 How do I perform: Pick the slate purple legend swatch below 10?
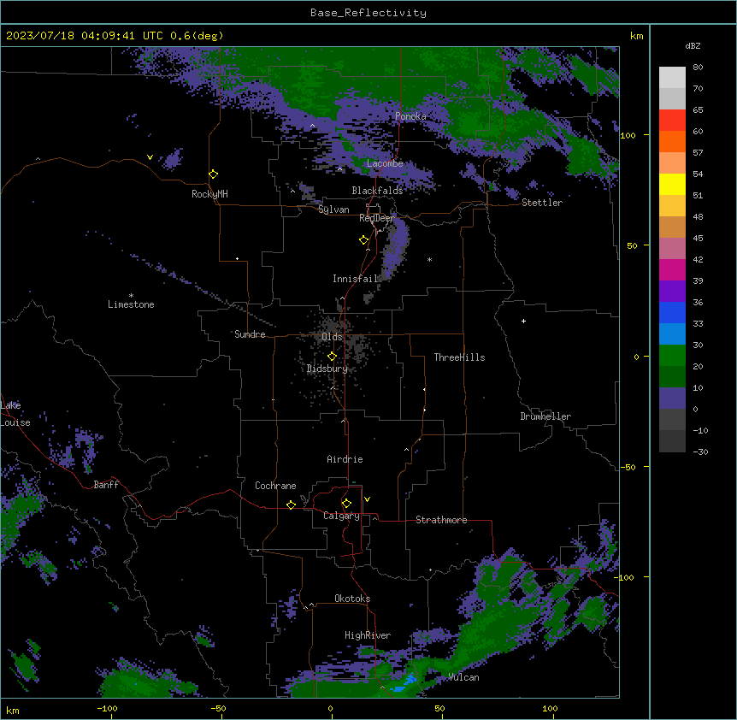tap(672, 398)
